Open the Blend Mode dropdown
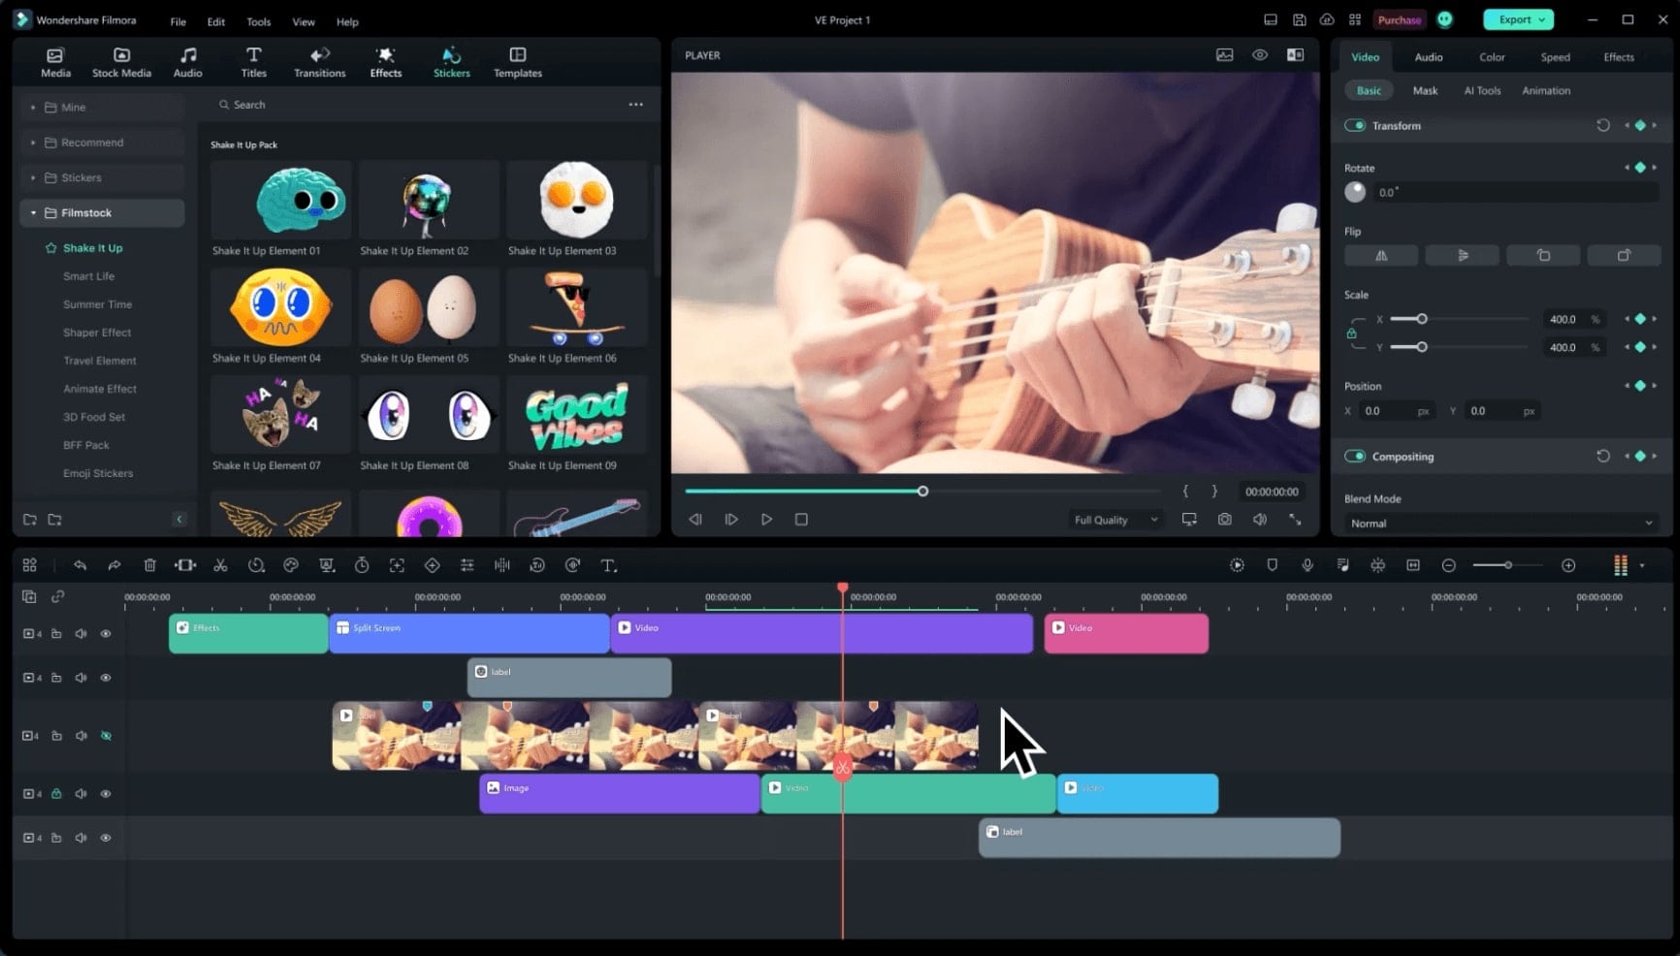1680x956 pixels. tap(1500, 523)
